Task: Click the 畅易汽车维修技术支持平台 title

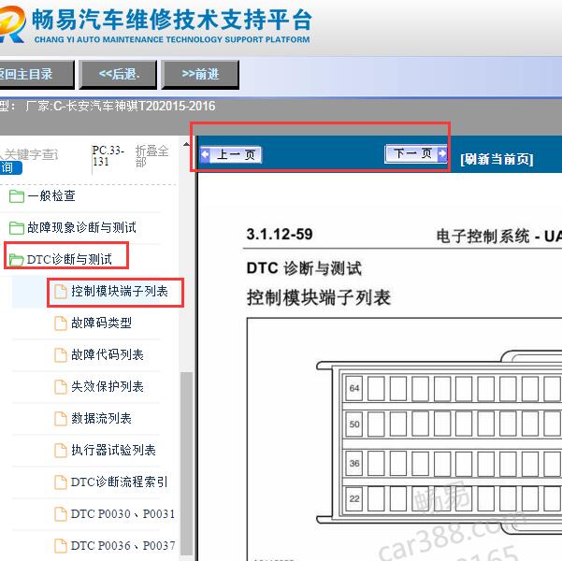Action: coord(172,20)
